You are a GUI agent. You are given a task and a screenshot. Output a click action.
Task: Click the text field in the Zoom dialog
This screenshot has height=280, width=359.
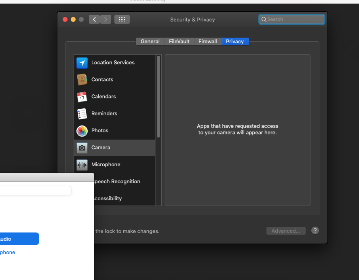point(36,191)
